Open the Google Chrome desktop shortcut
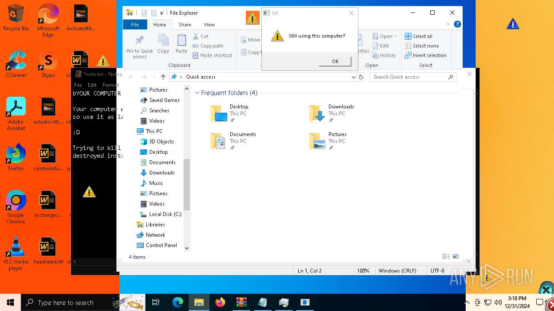 pos(16,207)
